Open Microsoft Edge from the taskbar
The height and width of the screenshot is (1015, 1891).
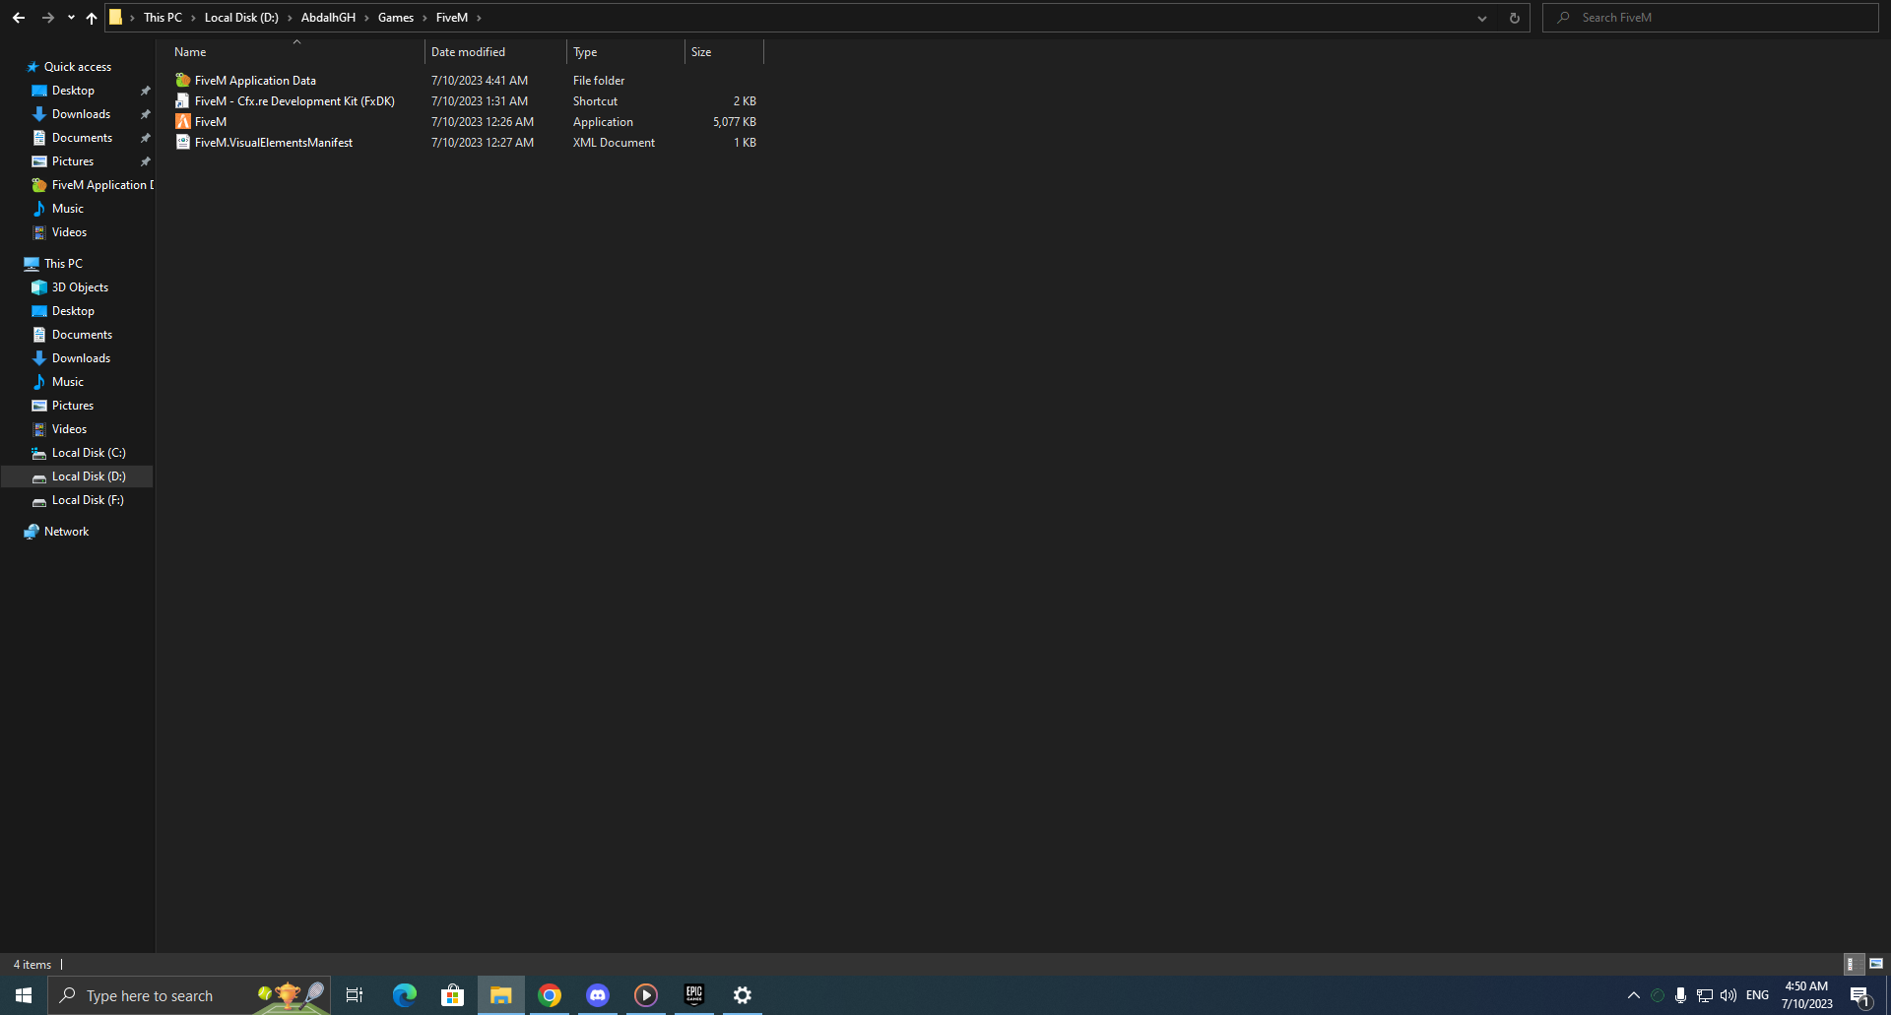pyautogui.click(x=404, y=995)
